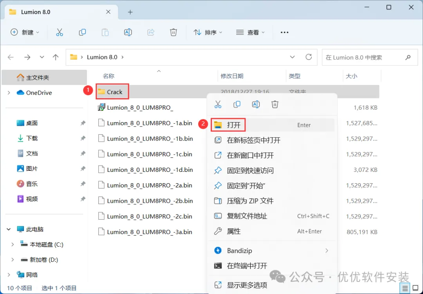Expand the Bandizip submenu arrow
The width and height of the screenshot is (423, 294).
point(327,251)
